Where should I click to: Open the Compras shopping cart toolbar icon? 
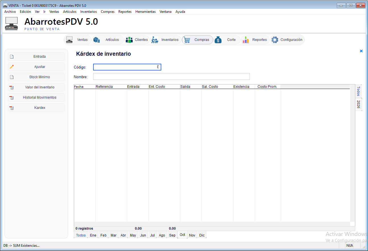tap(187, 40)
